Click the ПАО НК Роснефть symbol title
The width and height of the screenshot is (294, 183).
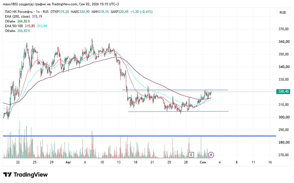(x=19, y=12)
